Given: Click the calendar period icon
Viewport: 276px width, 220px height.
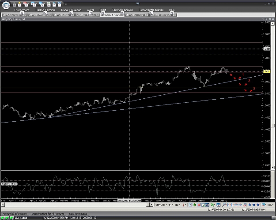Looking at the screenshot, I should click(219, 205).
